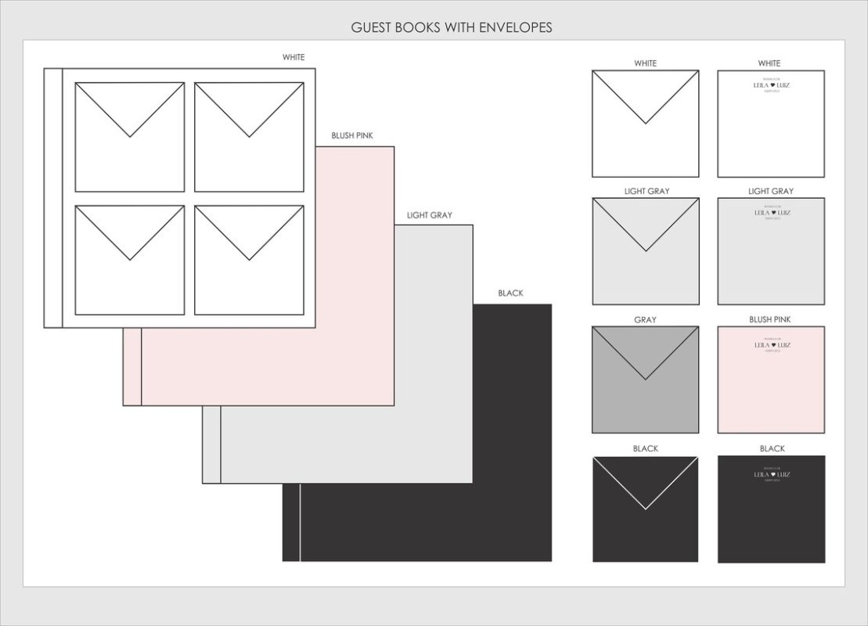
Task: Click the BLACK label above large black book
Action: [x=510, y=293]
